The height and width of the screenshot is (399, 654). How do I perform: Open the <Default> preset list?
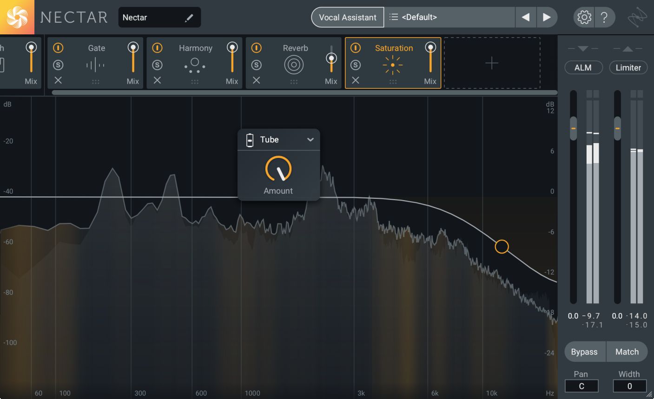pyautogui.click(x=449, y=17)
